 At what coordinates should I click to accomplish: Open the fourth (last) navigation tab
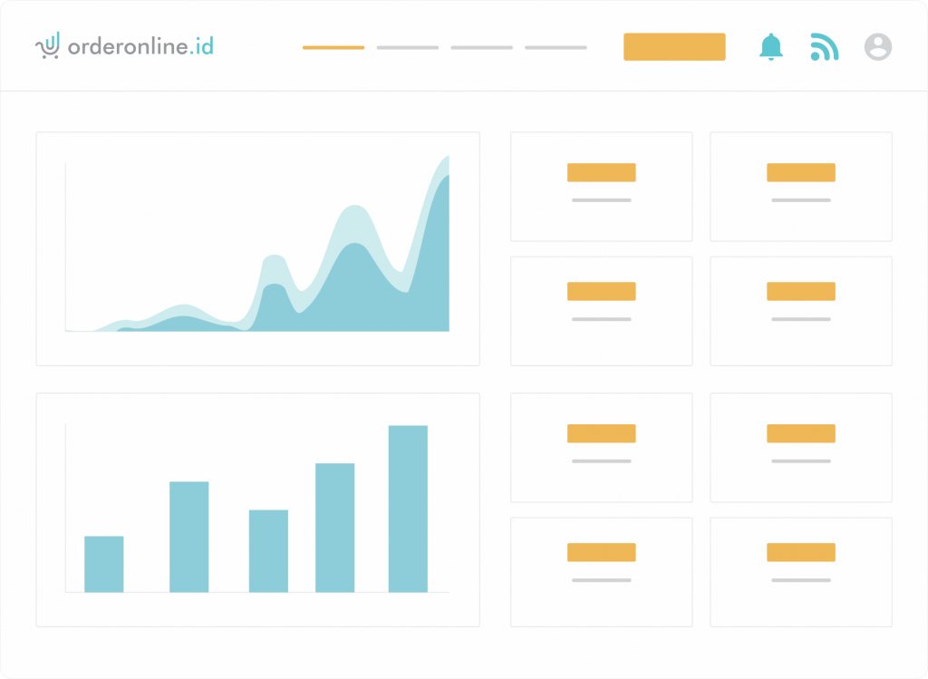pyautogui.click(x=556, y=47)
